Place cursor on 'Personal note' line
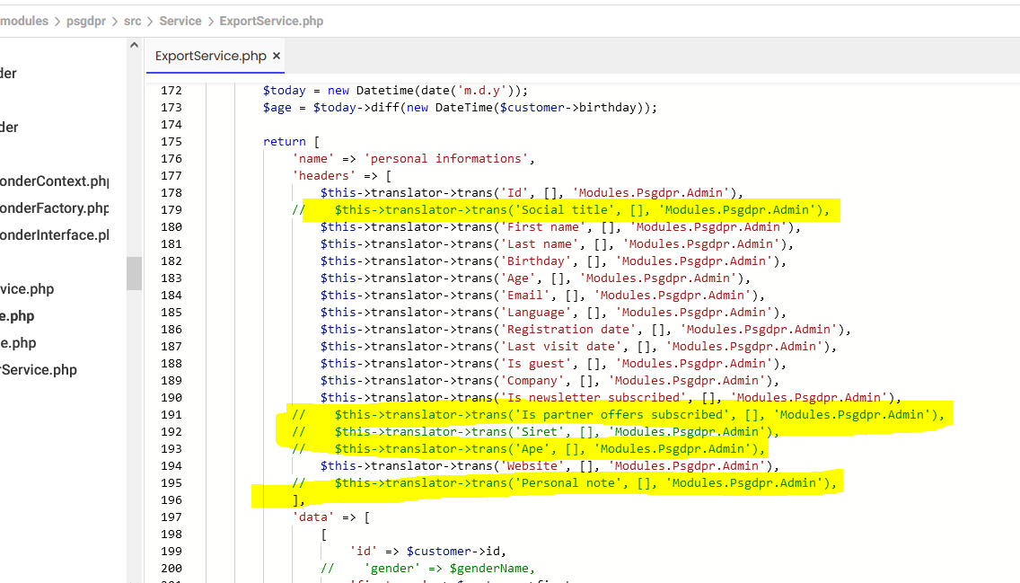1020x583 pixels. 565,482
